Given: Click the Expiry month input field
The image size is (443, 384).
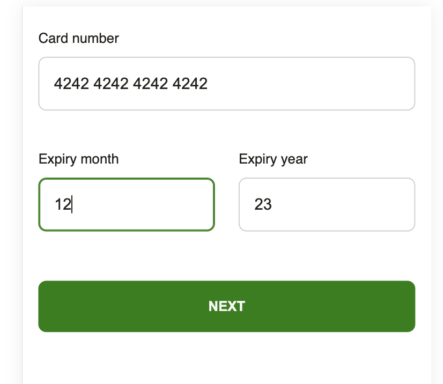Looking at the screenshot, I should coord(127,204).
